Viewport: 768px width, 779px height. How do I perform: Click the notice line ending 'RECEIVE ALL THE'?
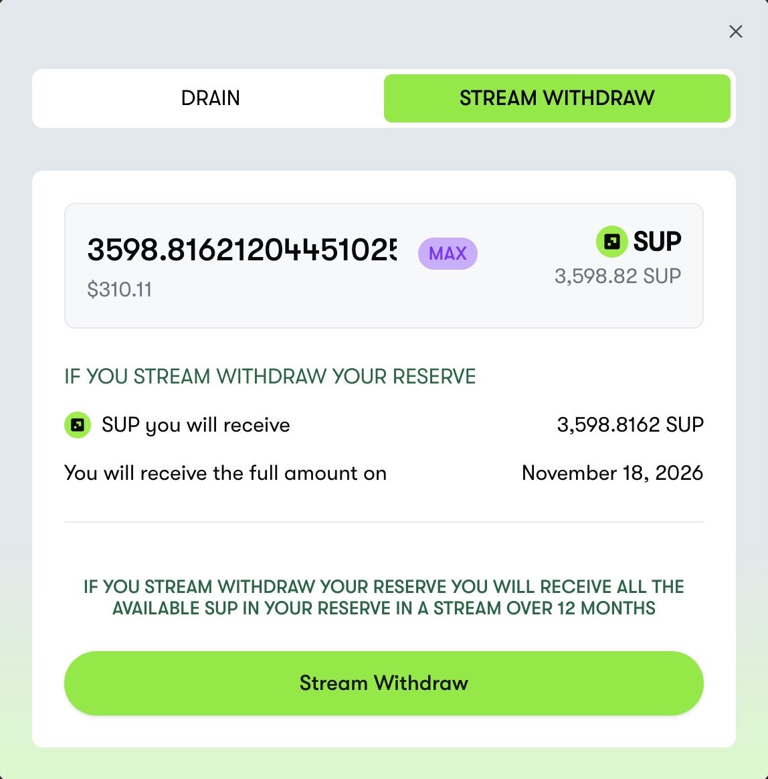coord(384,587)
